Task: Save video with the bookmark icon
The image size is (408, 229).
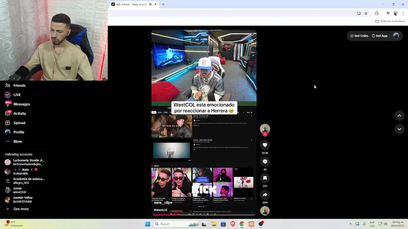Action: tap(265, 178)
